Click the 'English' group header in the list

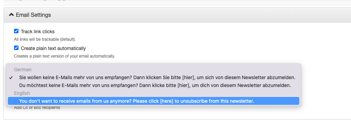pyautogui.click(x=22, y=93)
